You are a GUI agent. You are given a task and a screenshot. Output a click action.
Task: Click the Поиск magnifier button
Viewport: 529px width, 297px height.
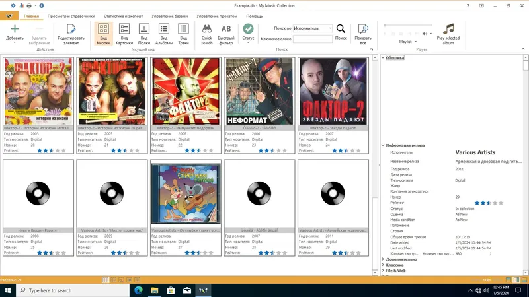coord(341,32)
